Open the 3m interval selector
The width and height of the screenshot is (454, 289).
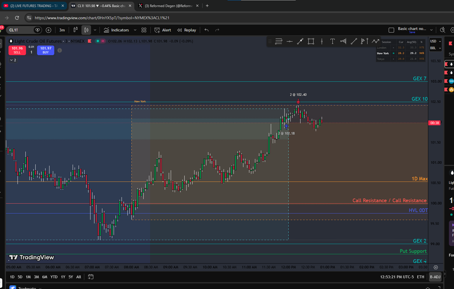pyautogui.click(x=62, y=30)
